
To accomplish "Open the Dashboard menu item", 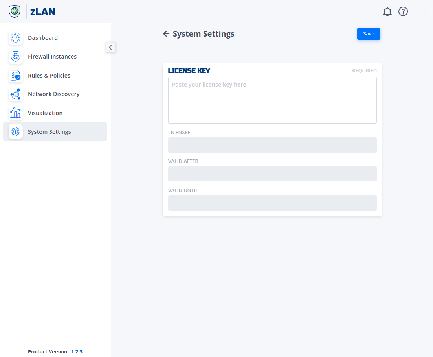I will [x=43, y=37].
